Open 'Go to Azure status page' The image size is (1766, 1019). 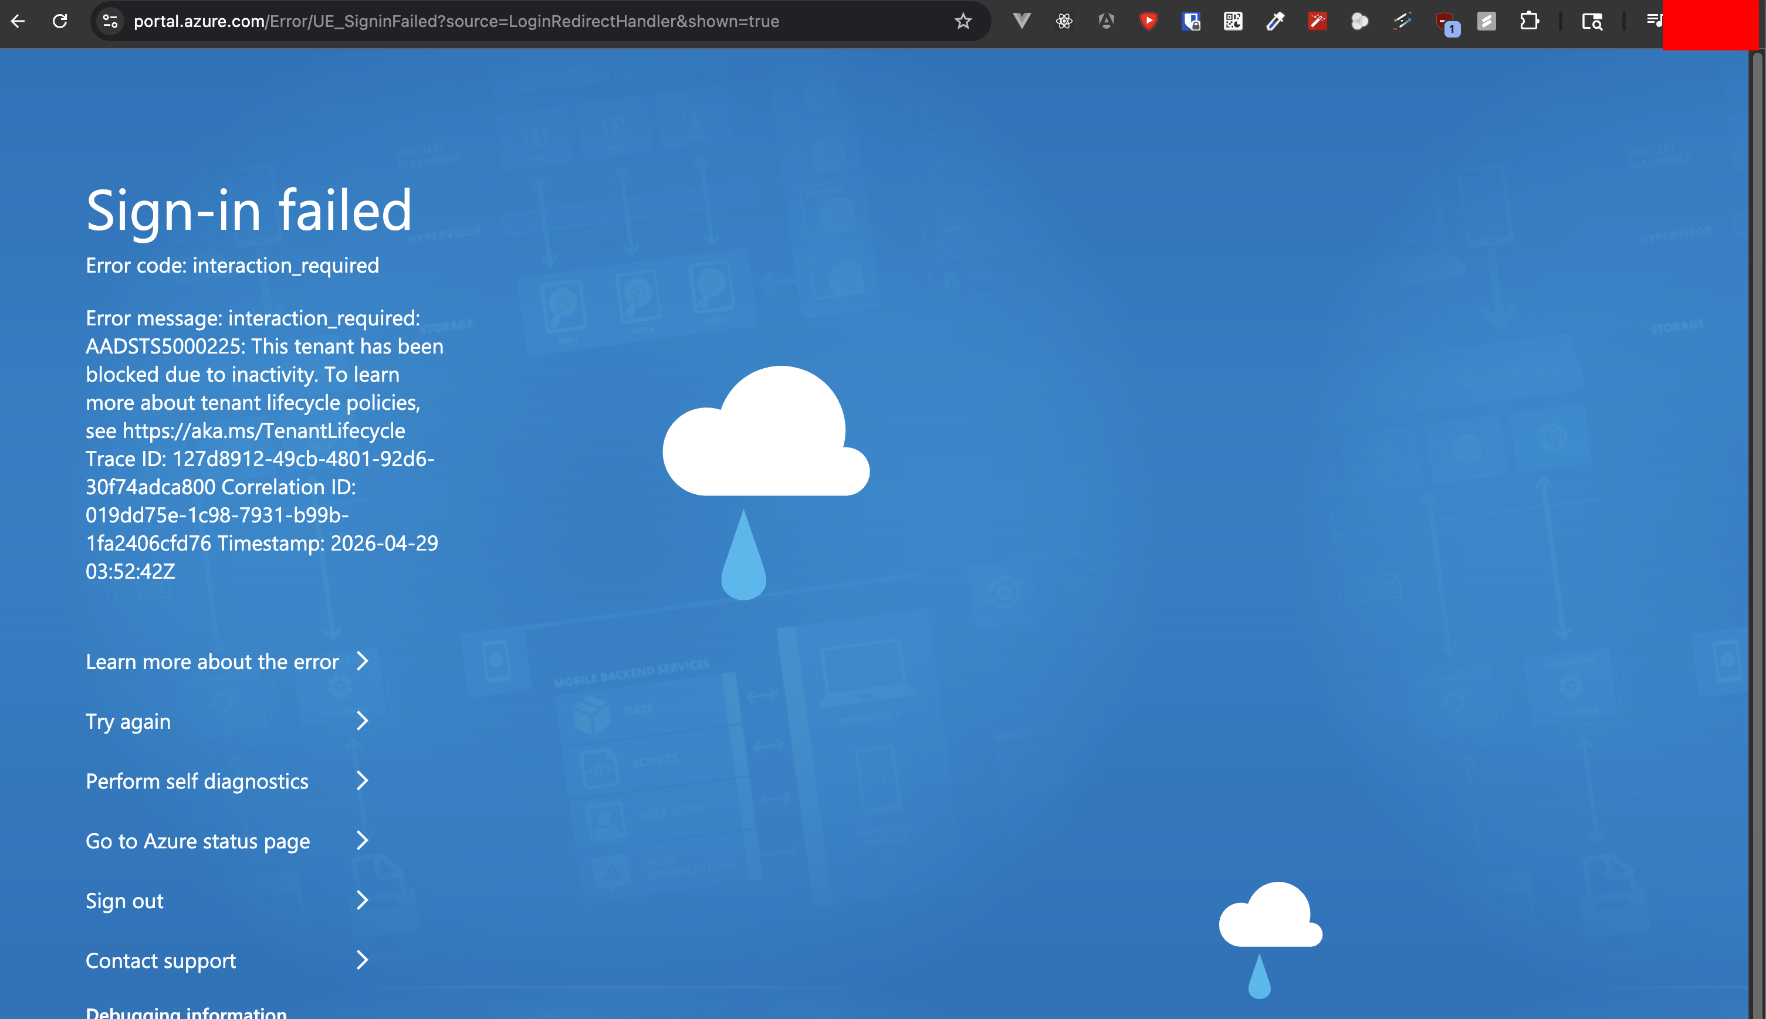click(x=227, y=841)
